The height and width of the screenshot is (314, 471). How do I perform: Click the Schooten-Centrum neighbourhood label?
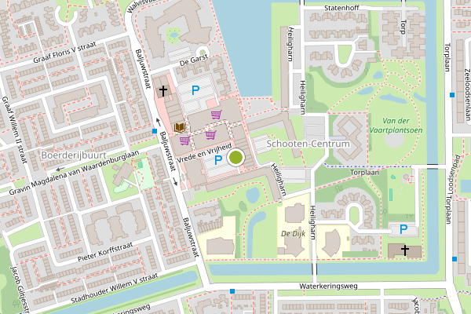pos(308,144)
